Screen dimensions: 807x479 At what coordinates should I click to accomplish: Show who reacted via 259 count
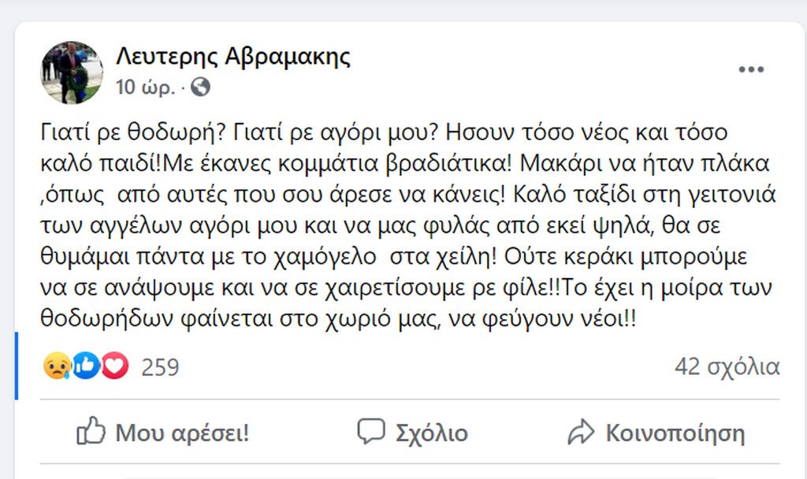tap(159, 366)
